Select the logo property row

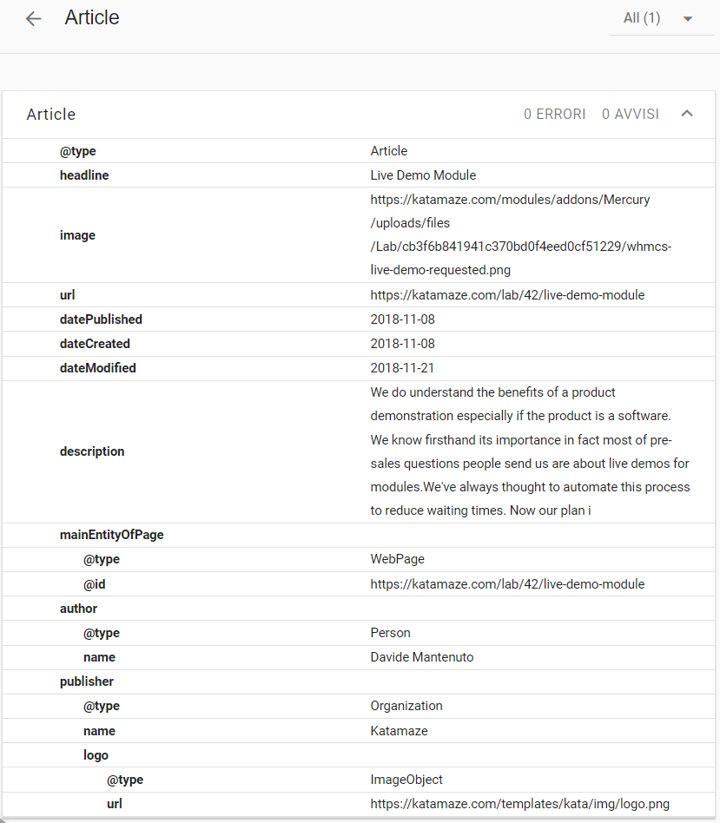[x=359, y=754]
